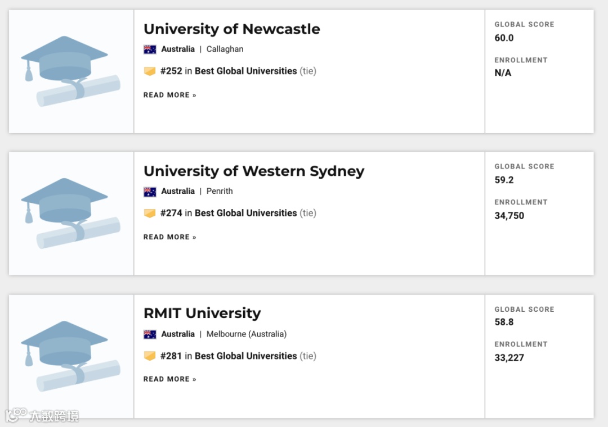Open the RMIT University title link
The width and height of the screenshot is (608, 427).
pos(202,314)
